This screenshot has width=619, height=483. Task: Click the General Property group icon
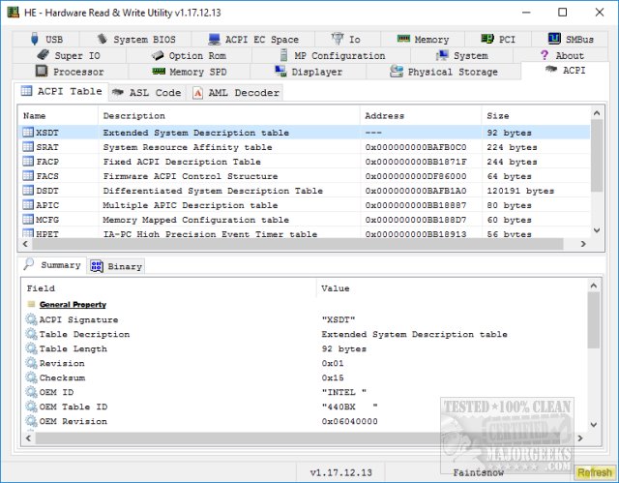click(x=31, y=304)
